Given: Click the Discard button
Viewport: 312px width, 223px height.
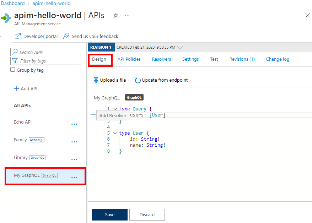Looking at the screenshot, I should pyautogui.click(x=147, y=214).
